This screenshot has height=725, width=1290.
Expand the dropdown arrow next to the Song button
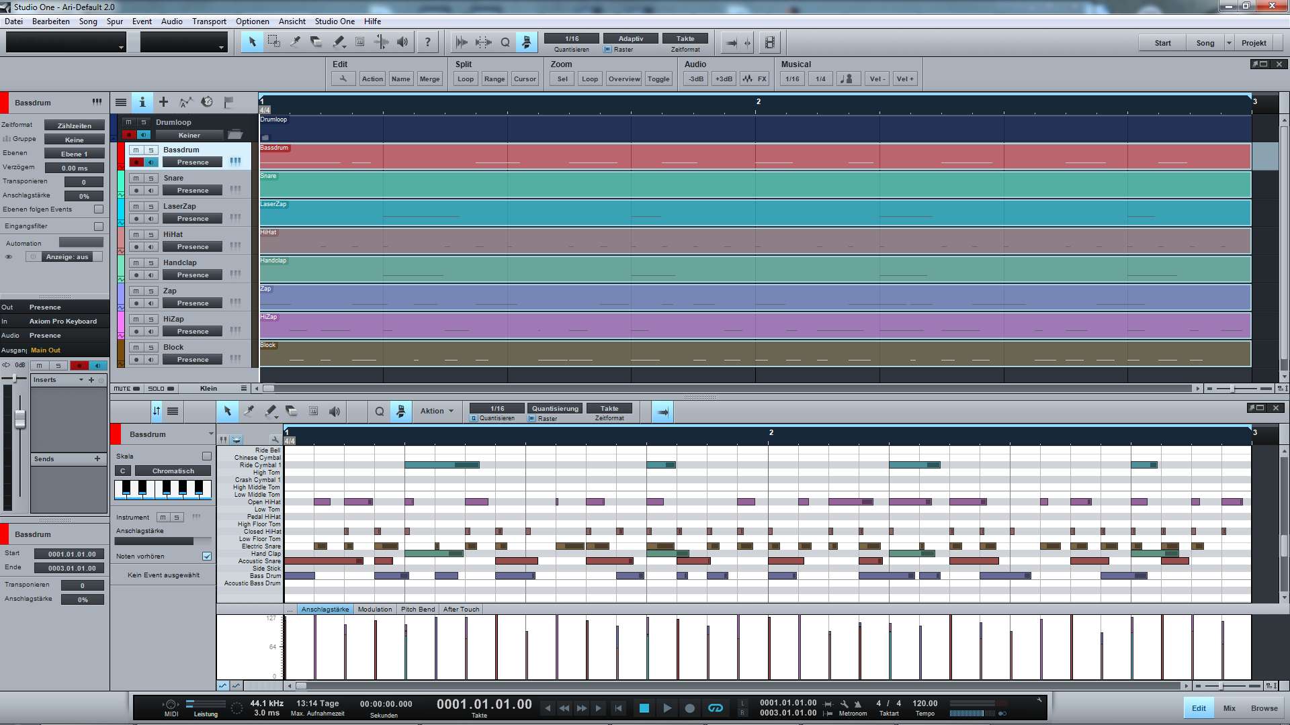point(1229,43)
